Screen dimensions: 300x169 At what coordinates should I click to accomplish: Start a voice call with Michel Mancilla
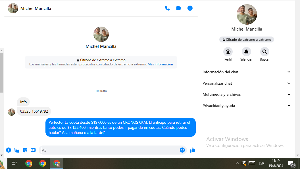pyautogui.click(x=167, y=8)
